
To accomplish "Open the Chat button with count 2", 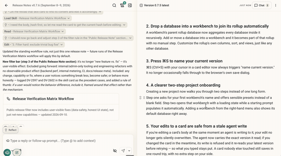I will [262, 5].
